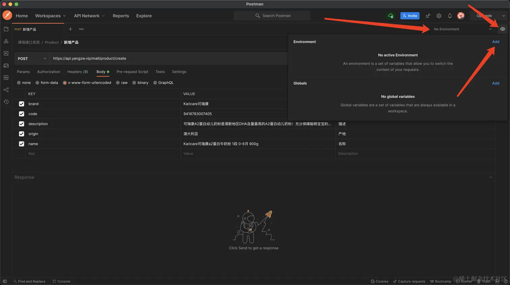Click the Search Postman field
This screenshot has height=285, width=510.
(272, 16)
